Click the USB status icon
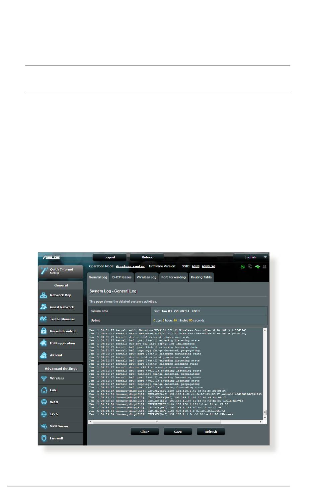The width and height of the screenshot is (318, 497). [257, 267]
